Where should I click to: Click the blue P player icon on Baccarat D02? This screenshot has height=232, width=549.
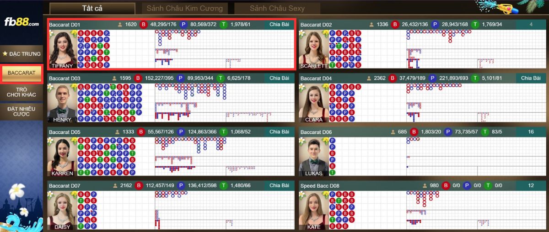pos(434,25)
